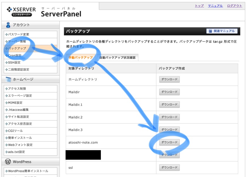Download the ssl directory backup
Image resolution: width=247 pixels, height=177 pixels.
(x=169, y=167)
